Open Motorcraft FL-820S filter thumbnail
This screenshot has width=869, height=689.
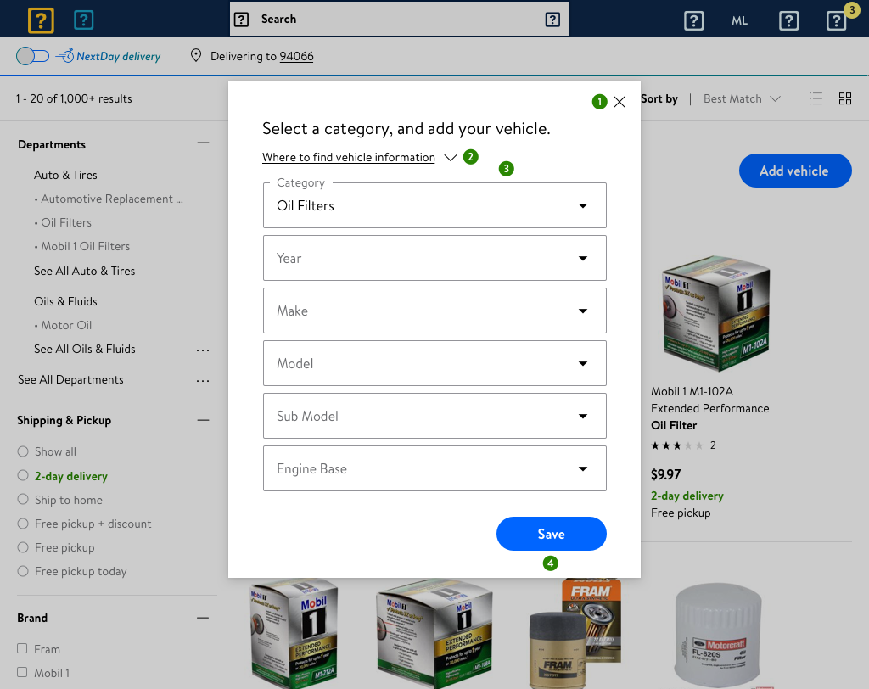tap(718, 636)
